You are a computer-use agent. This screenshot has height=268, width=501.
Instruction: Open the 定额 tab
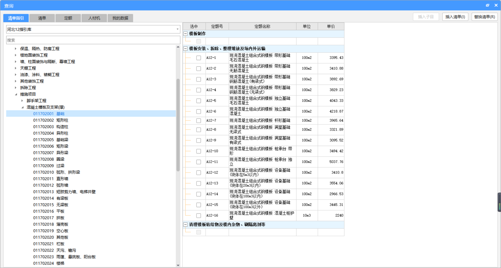click(68, 18)
